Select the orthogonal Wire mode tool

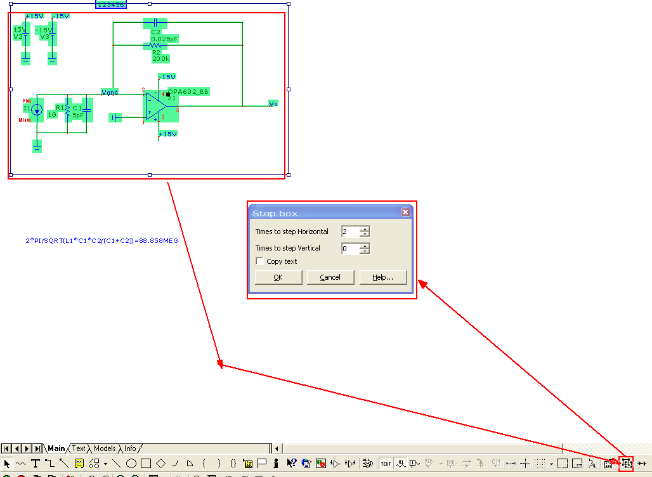click(x=50, y=463)
